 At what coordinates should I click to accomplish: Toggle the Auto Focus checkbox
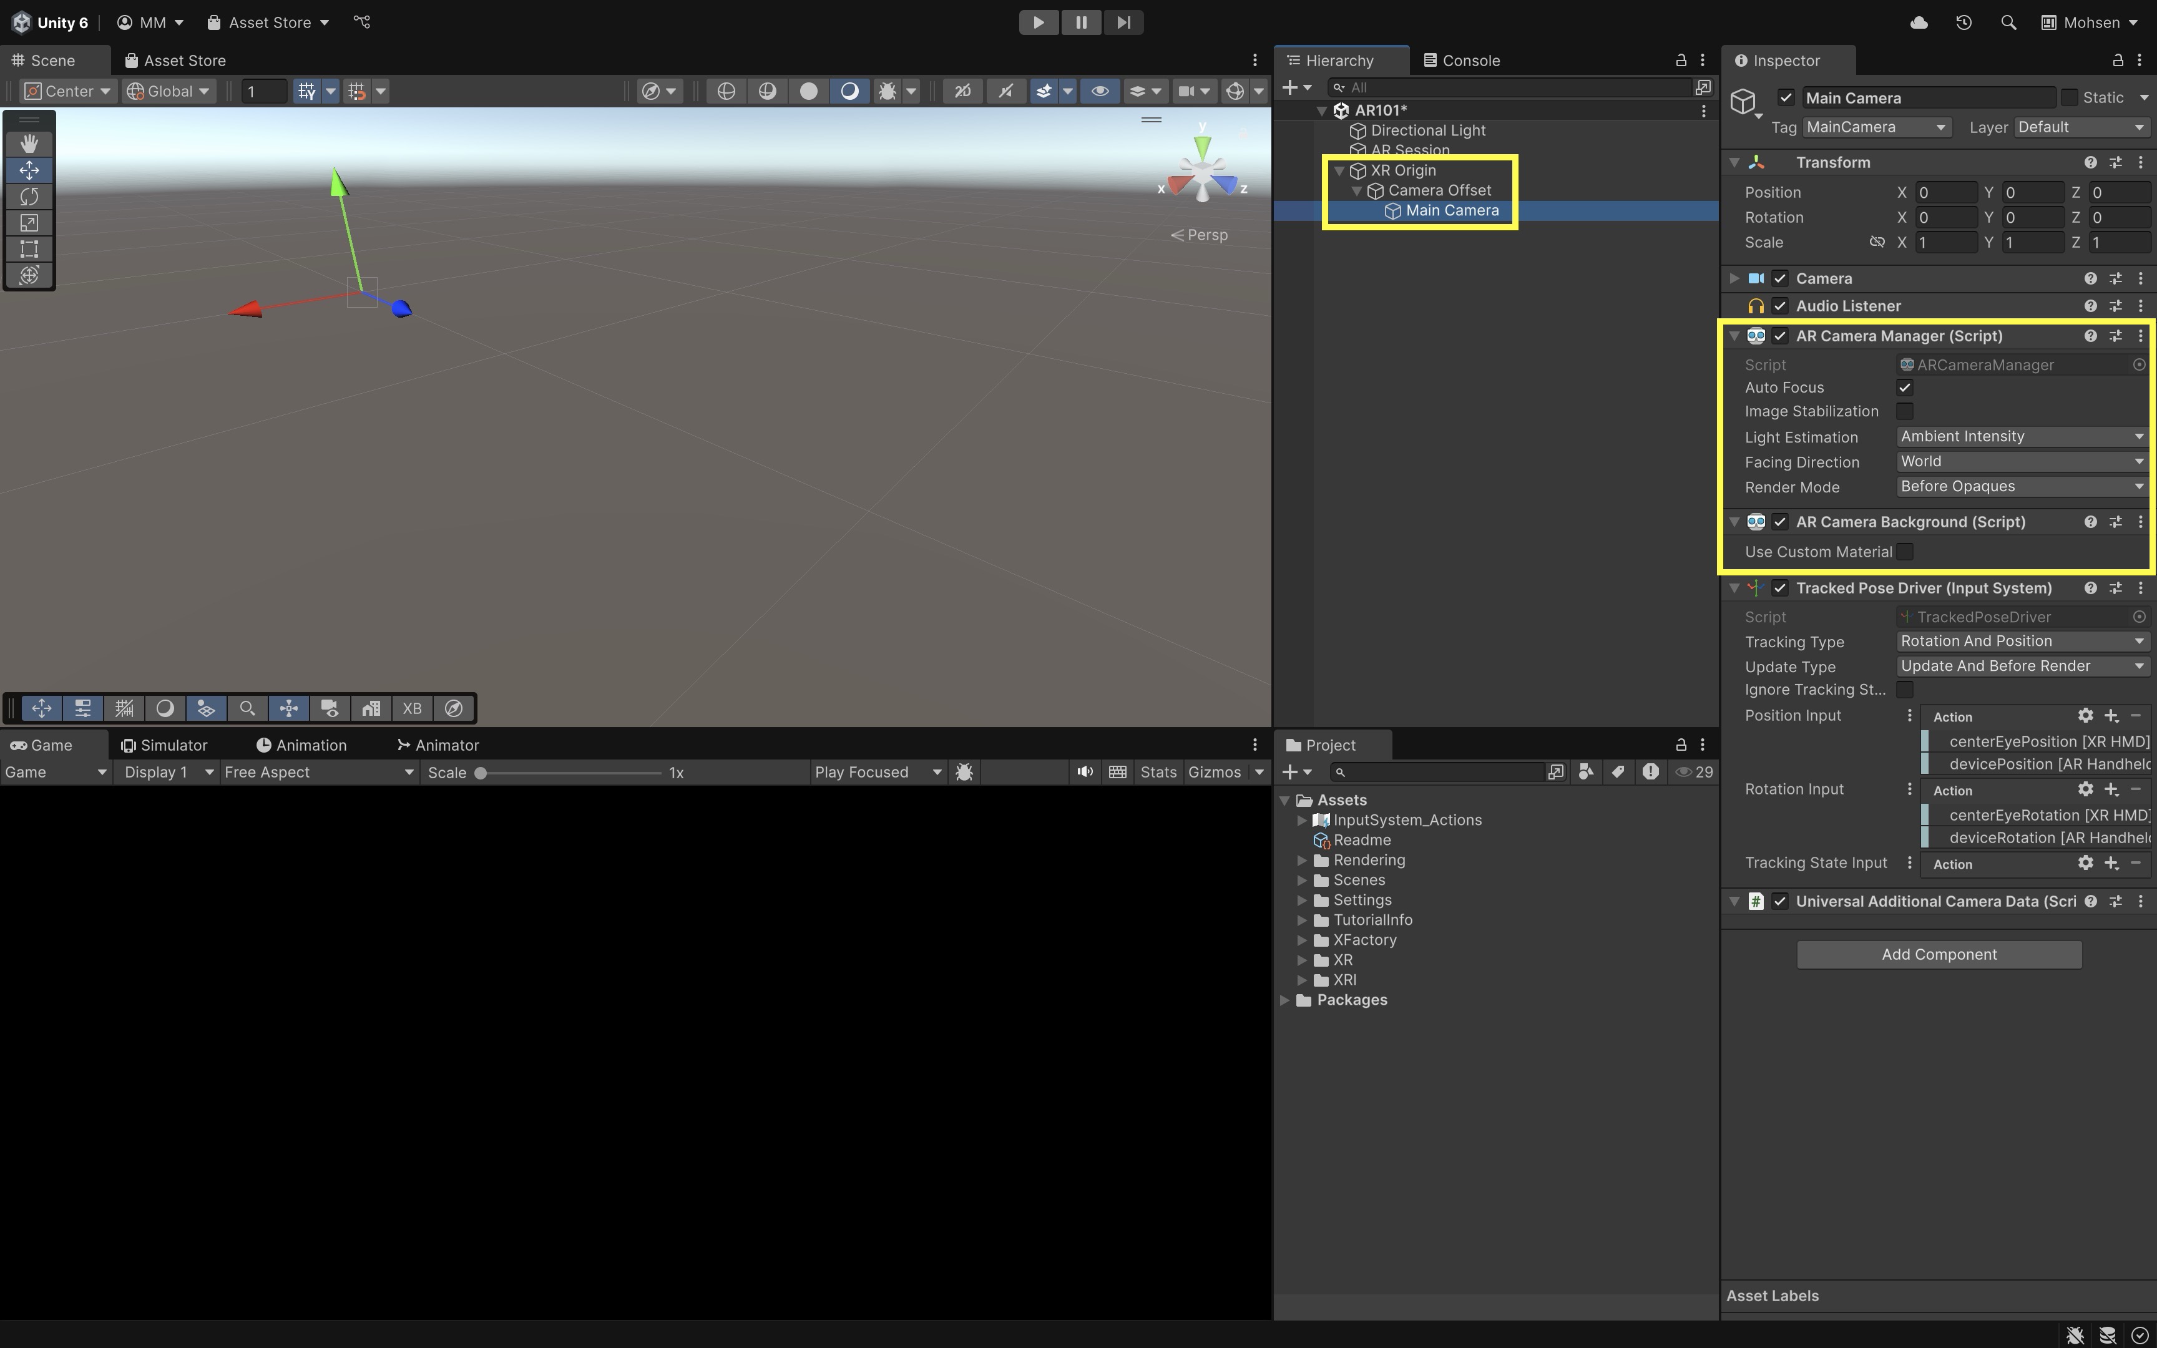1905,388
